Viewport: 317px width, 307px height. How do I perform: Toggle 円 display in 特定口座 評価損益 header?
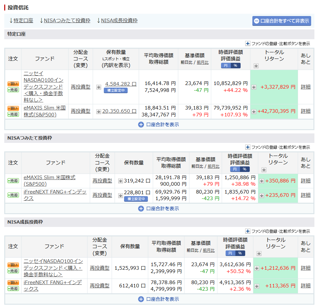[x=226, y=65]
